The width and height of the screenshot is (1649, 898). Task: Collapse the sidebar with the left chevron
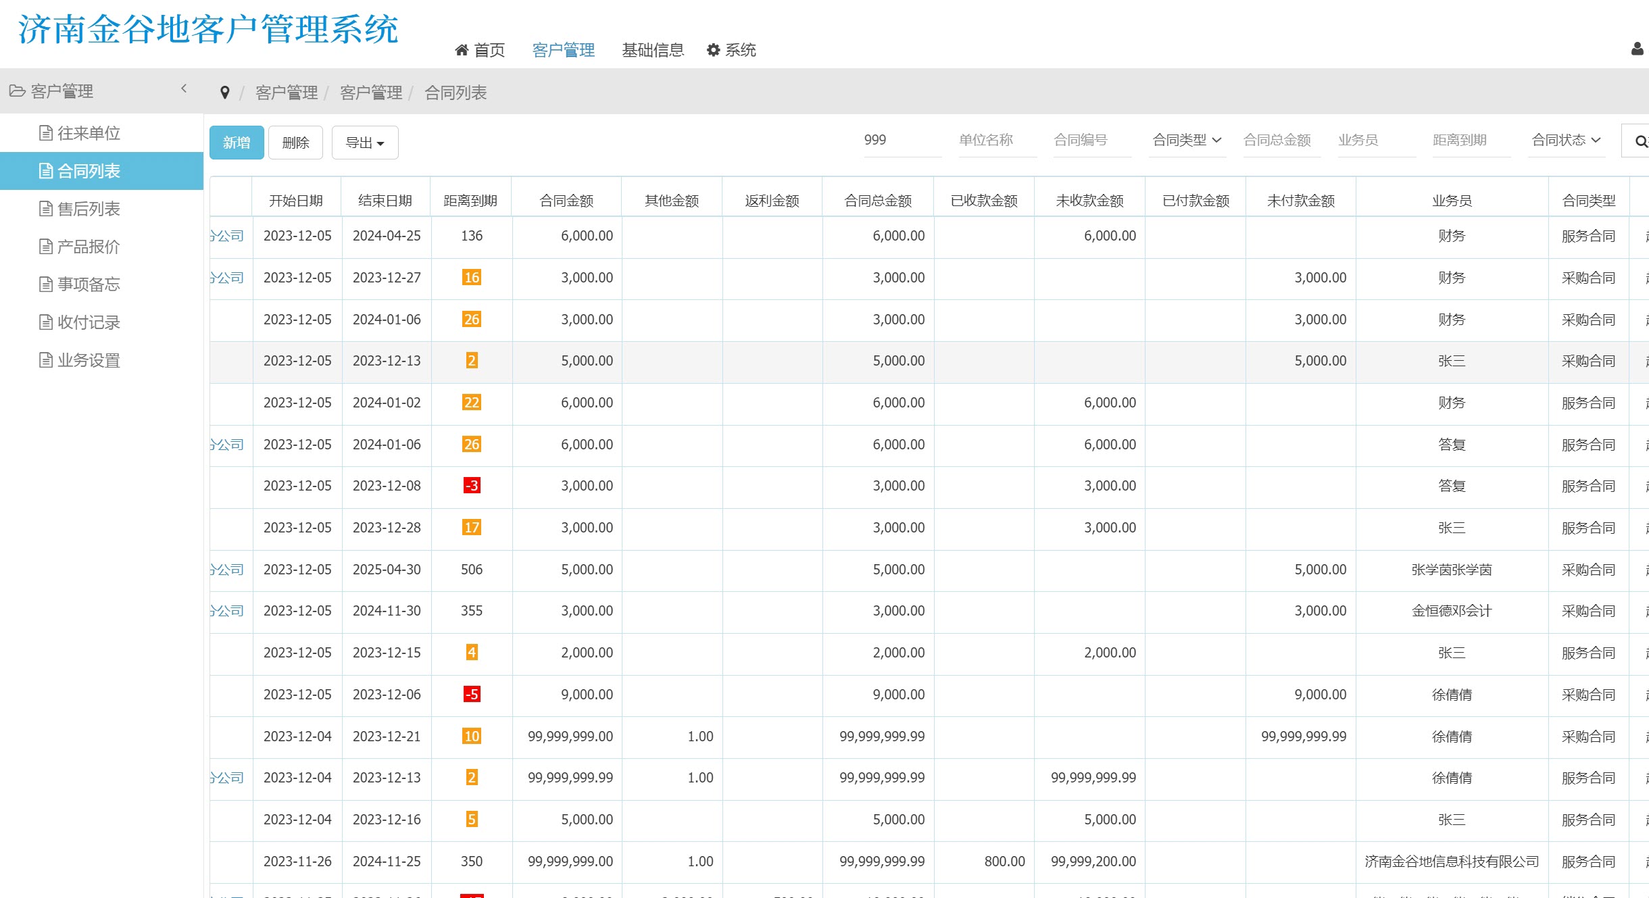[184, 89]
